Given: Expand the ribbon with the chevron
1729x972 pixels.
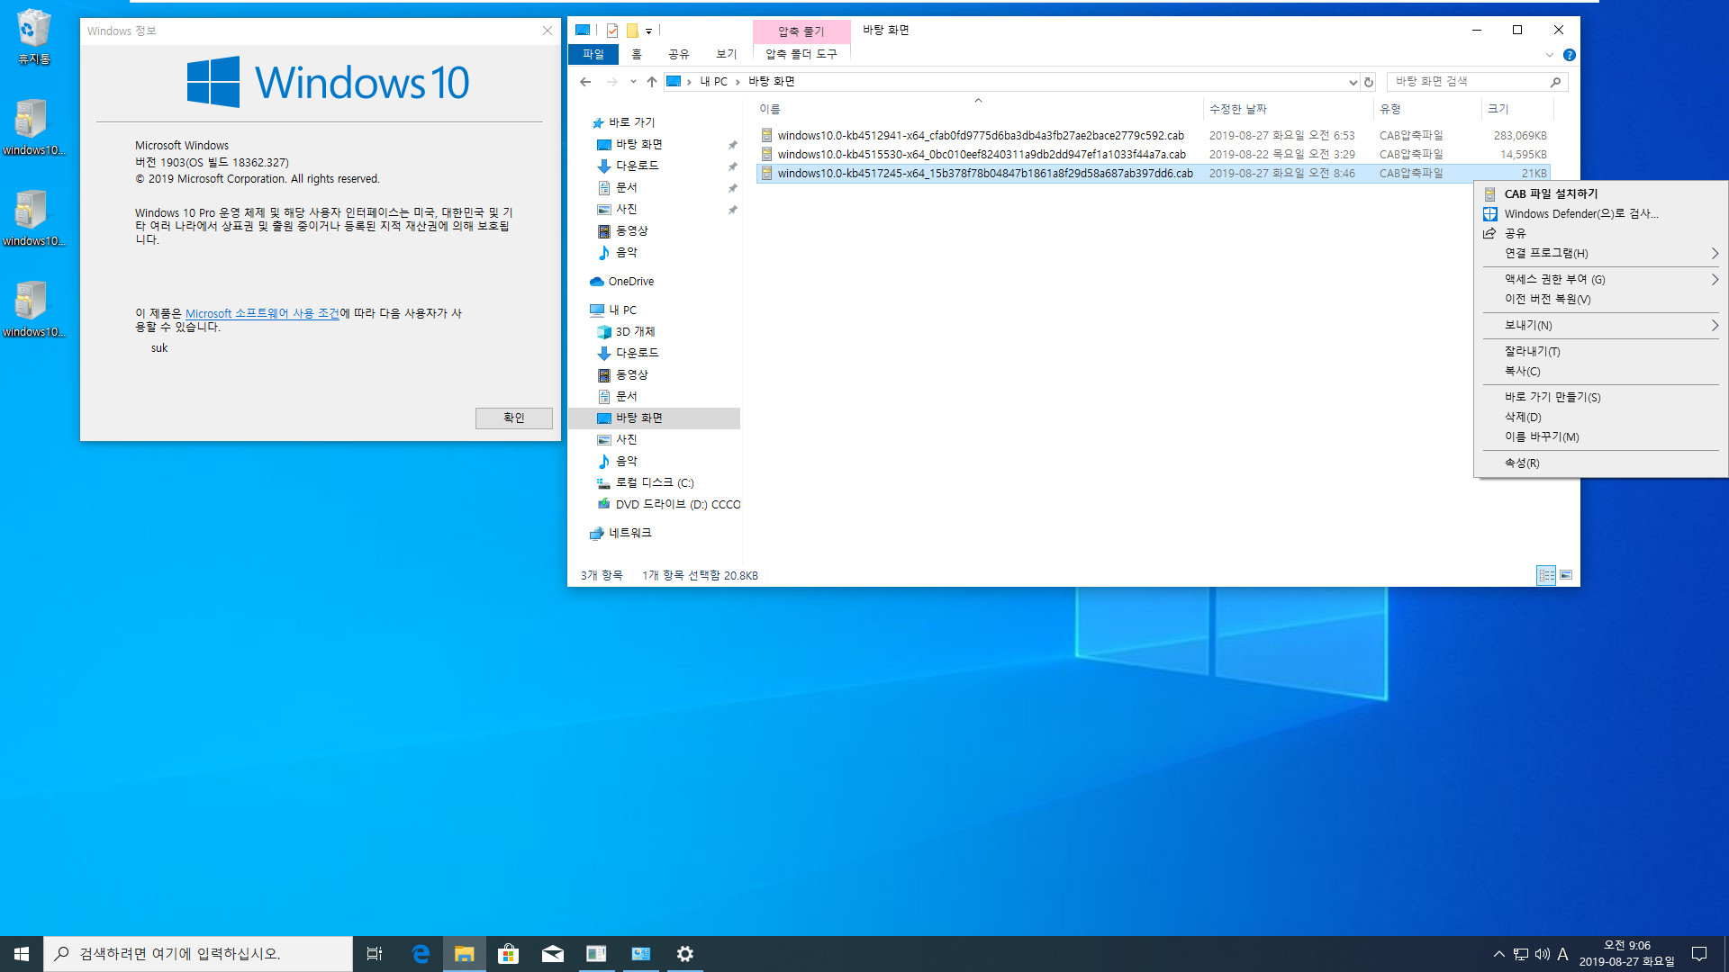Looking at the screenshot, I should point(1550,55).
